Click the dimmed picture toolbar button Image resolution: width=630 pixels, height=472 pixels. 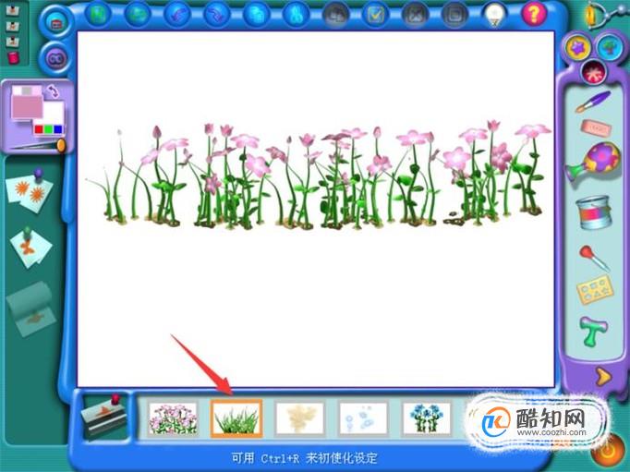coord(415,15)
